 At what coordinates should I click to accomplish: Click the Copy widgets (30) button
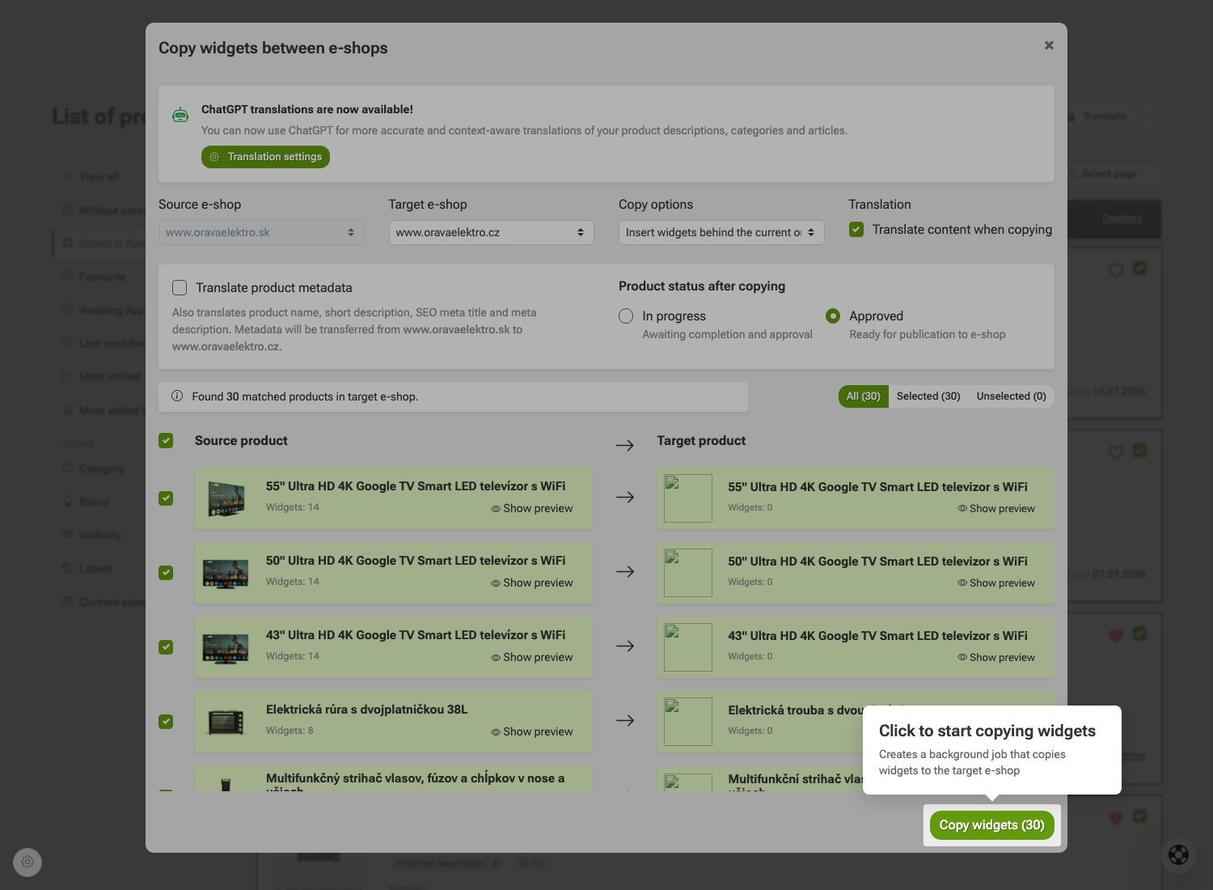[992, 825]
